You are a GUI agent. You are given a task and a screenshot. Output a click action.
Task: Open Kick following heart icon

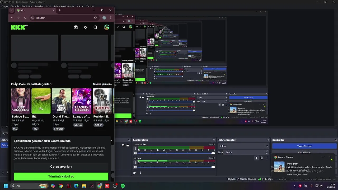point(86,27)
